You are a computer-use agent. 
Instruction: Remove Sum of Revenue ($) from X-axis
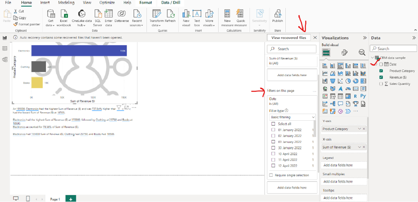click(364, 147)
